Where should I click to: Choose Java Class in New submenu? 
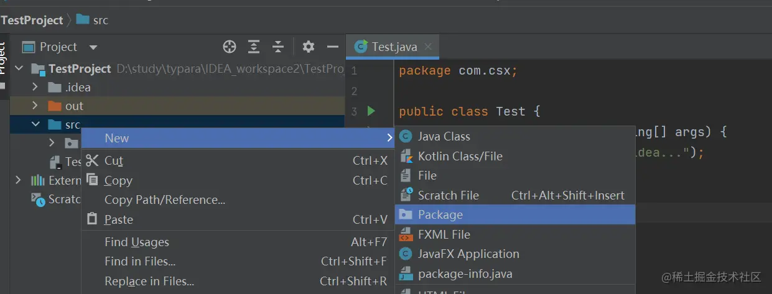click(444, 136)
